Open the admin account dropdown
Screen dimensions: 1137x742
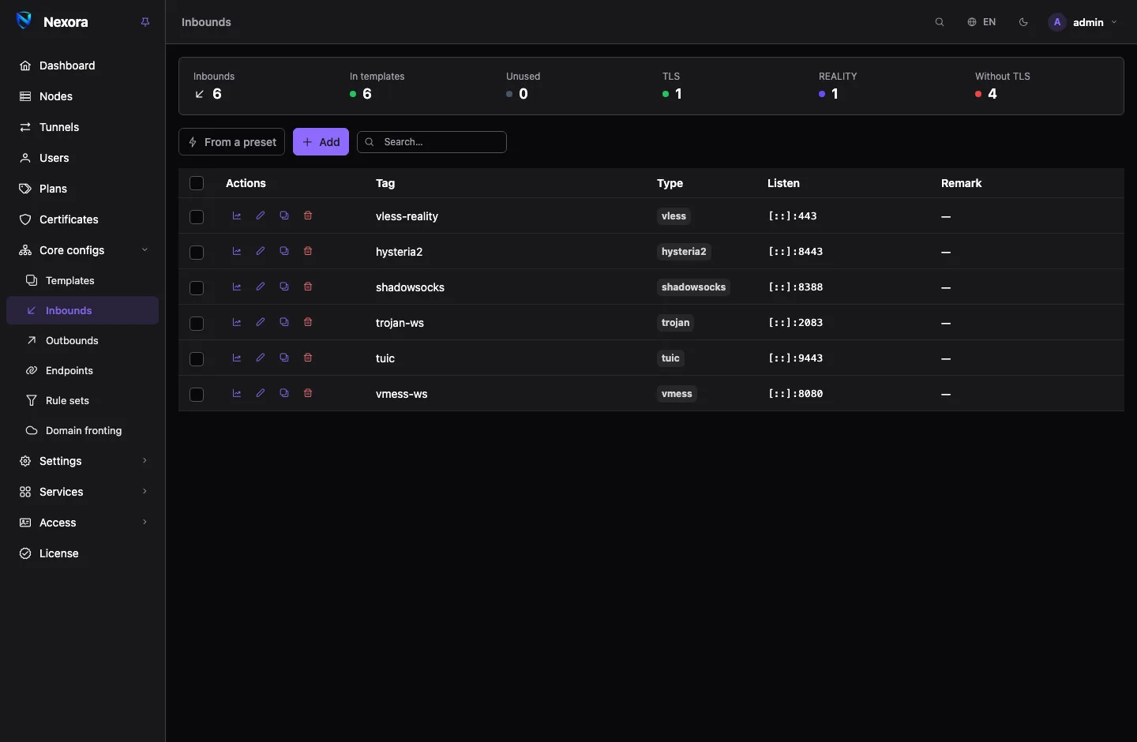click(x=1083, y=22)
